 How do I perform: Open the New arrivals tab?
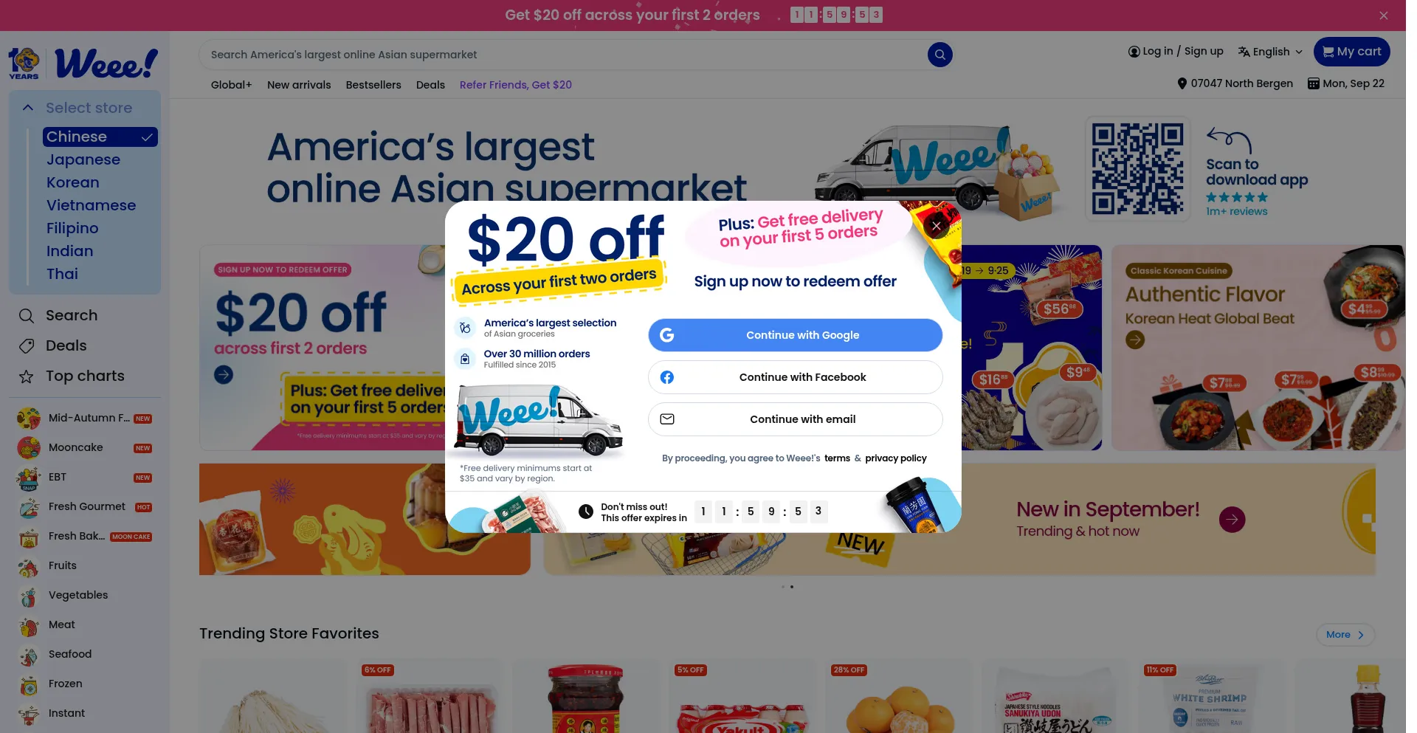pos(299,85)
